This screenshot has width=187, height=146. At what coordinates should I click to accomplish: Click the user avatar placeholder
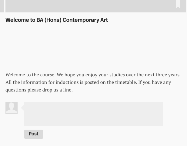tap(12, 108)
